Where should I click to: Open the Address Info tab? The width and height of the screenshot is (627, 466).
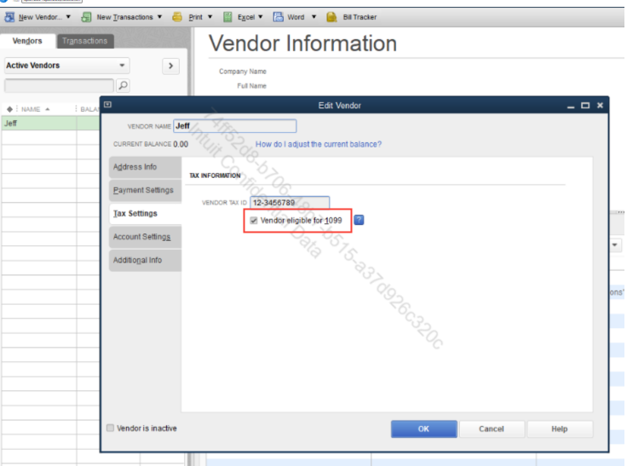pyautogui.click(x=145, y=167)
